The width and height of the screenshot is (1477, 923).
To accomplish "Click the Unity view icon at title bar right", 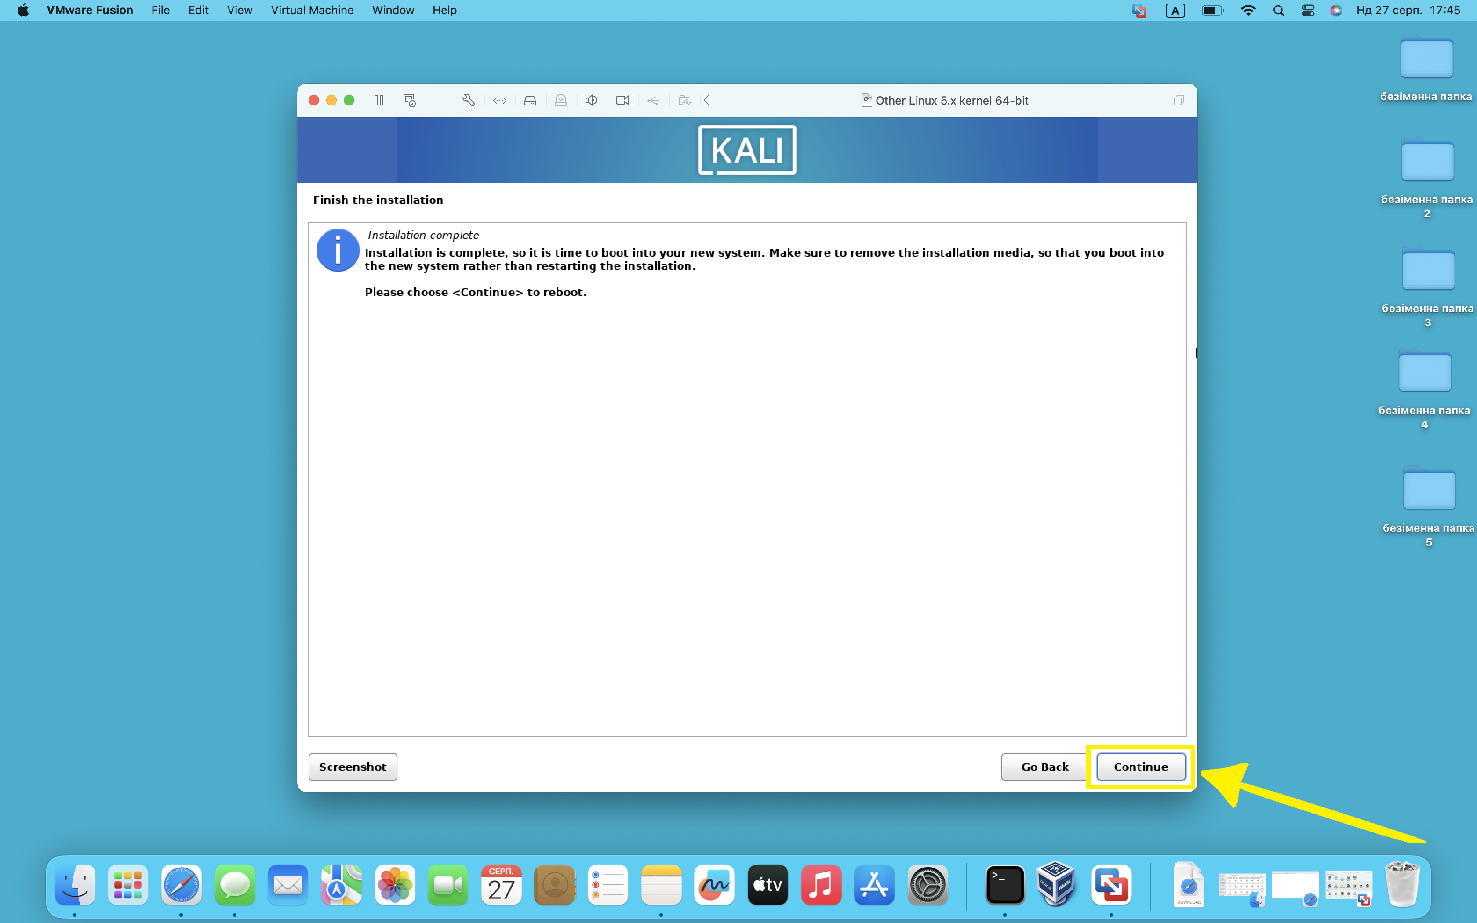I will click(1179, 100).
